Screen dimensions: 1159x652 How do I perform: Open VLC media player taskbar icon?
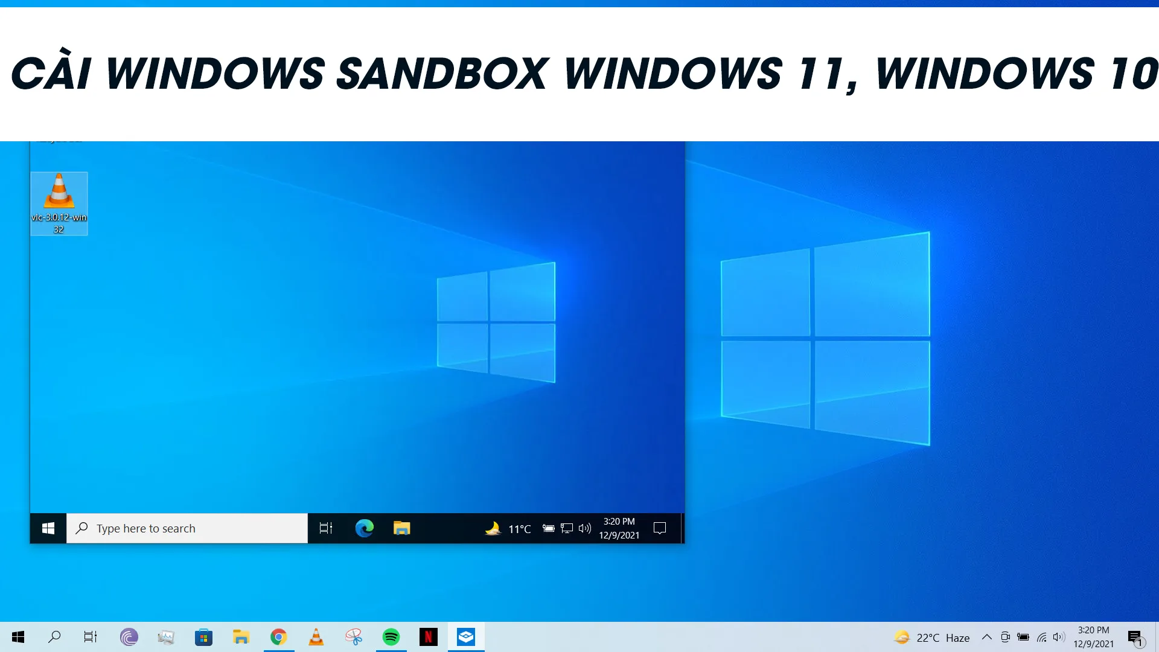[x=315, y=637]
